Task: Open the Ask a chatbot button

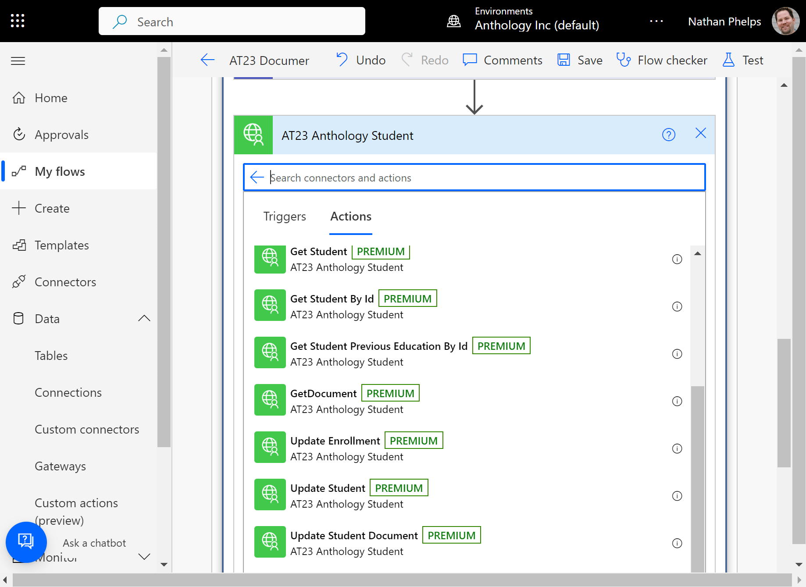Action: tap(26, 542)
